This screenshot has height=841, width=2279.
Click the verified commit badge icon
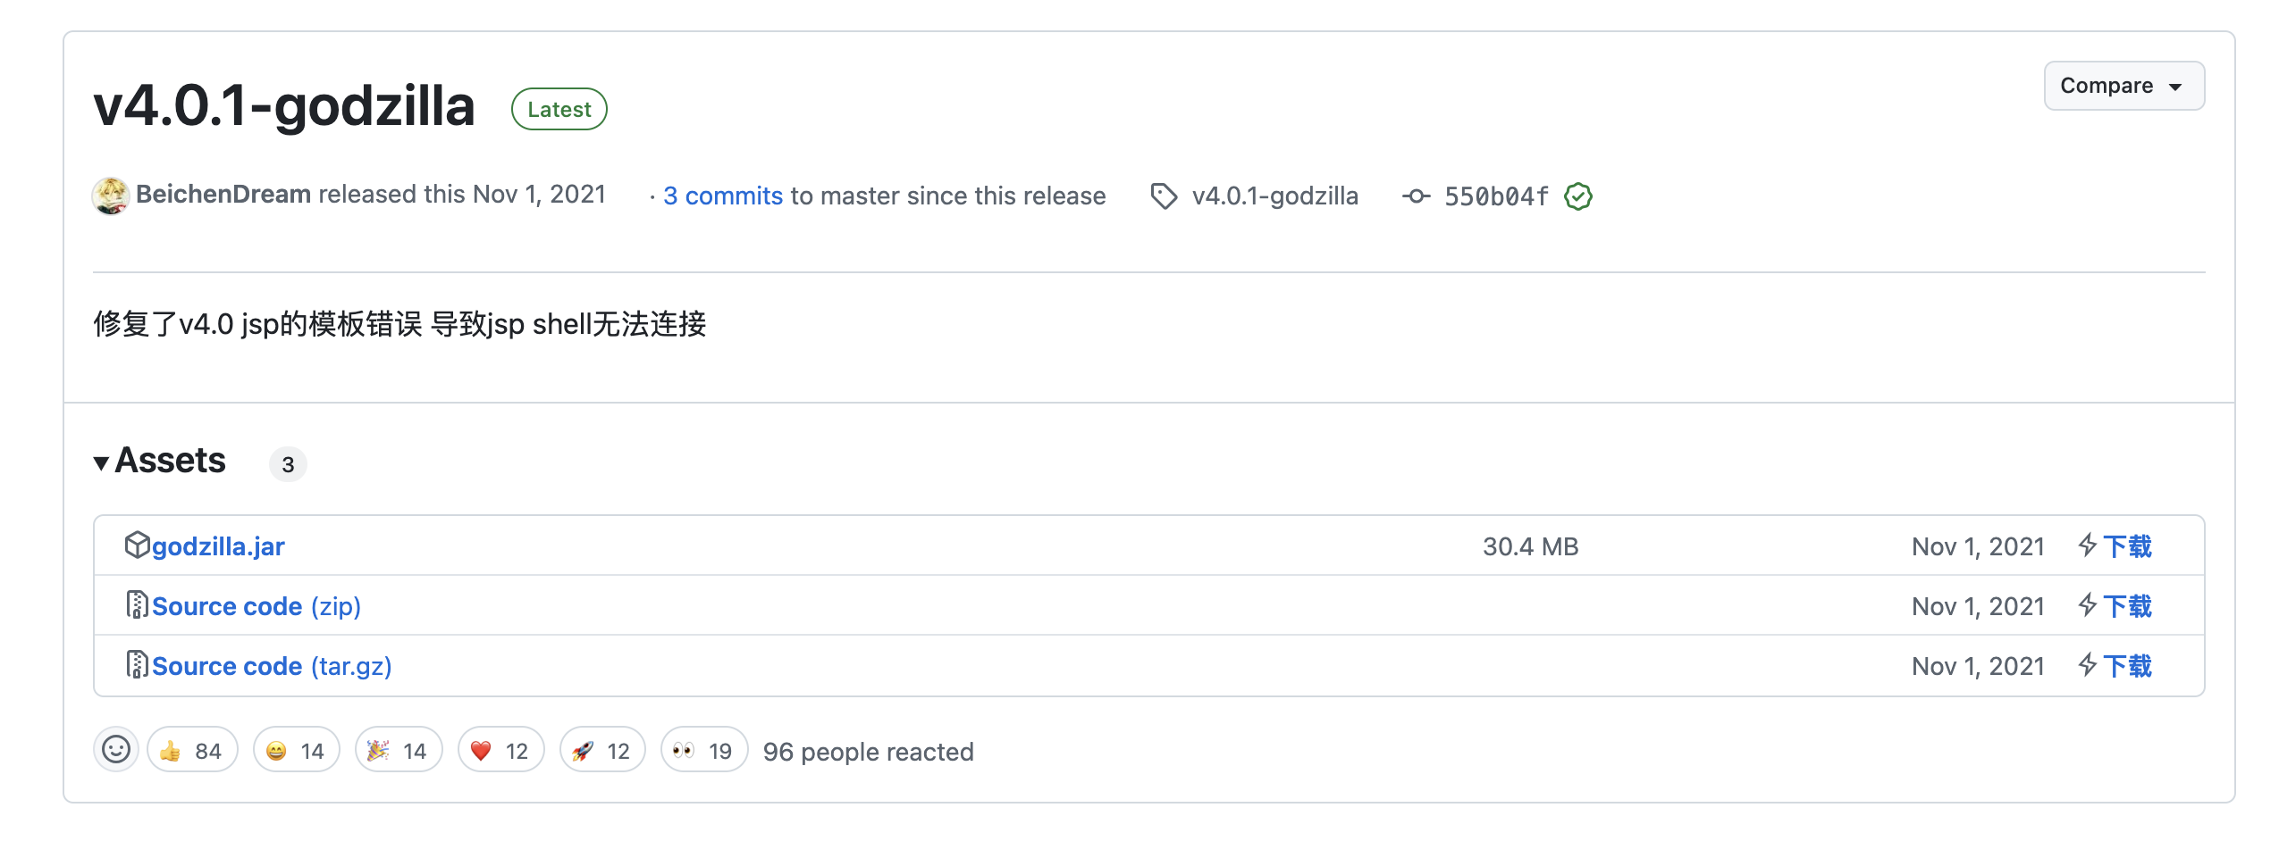[x=1578, y=196]
